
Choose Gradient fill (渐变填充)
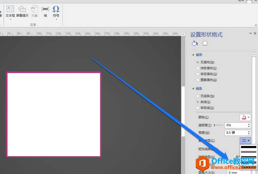[198, 74]
